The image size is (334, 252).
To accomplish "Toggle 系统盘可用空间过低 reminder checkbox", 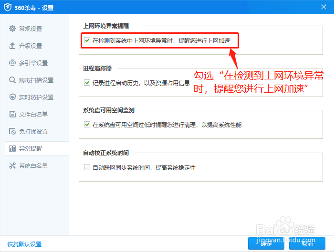I will click(87, 125).
